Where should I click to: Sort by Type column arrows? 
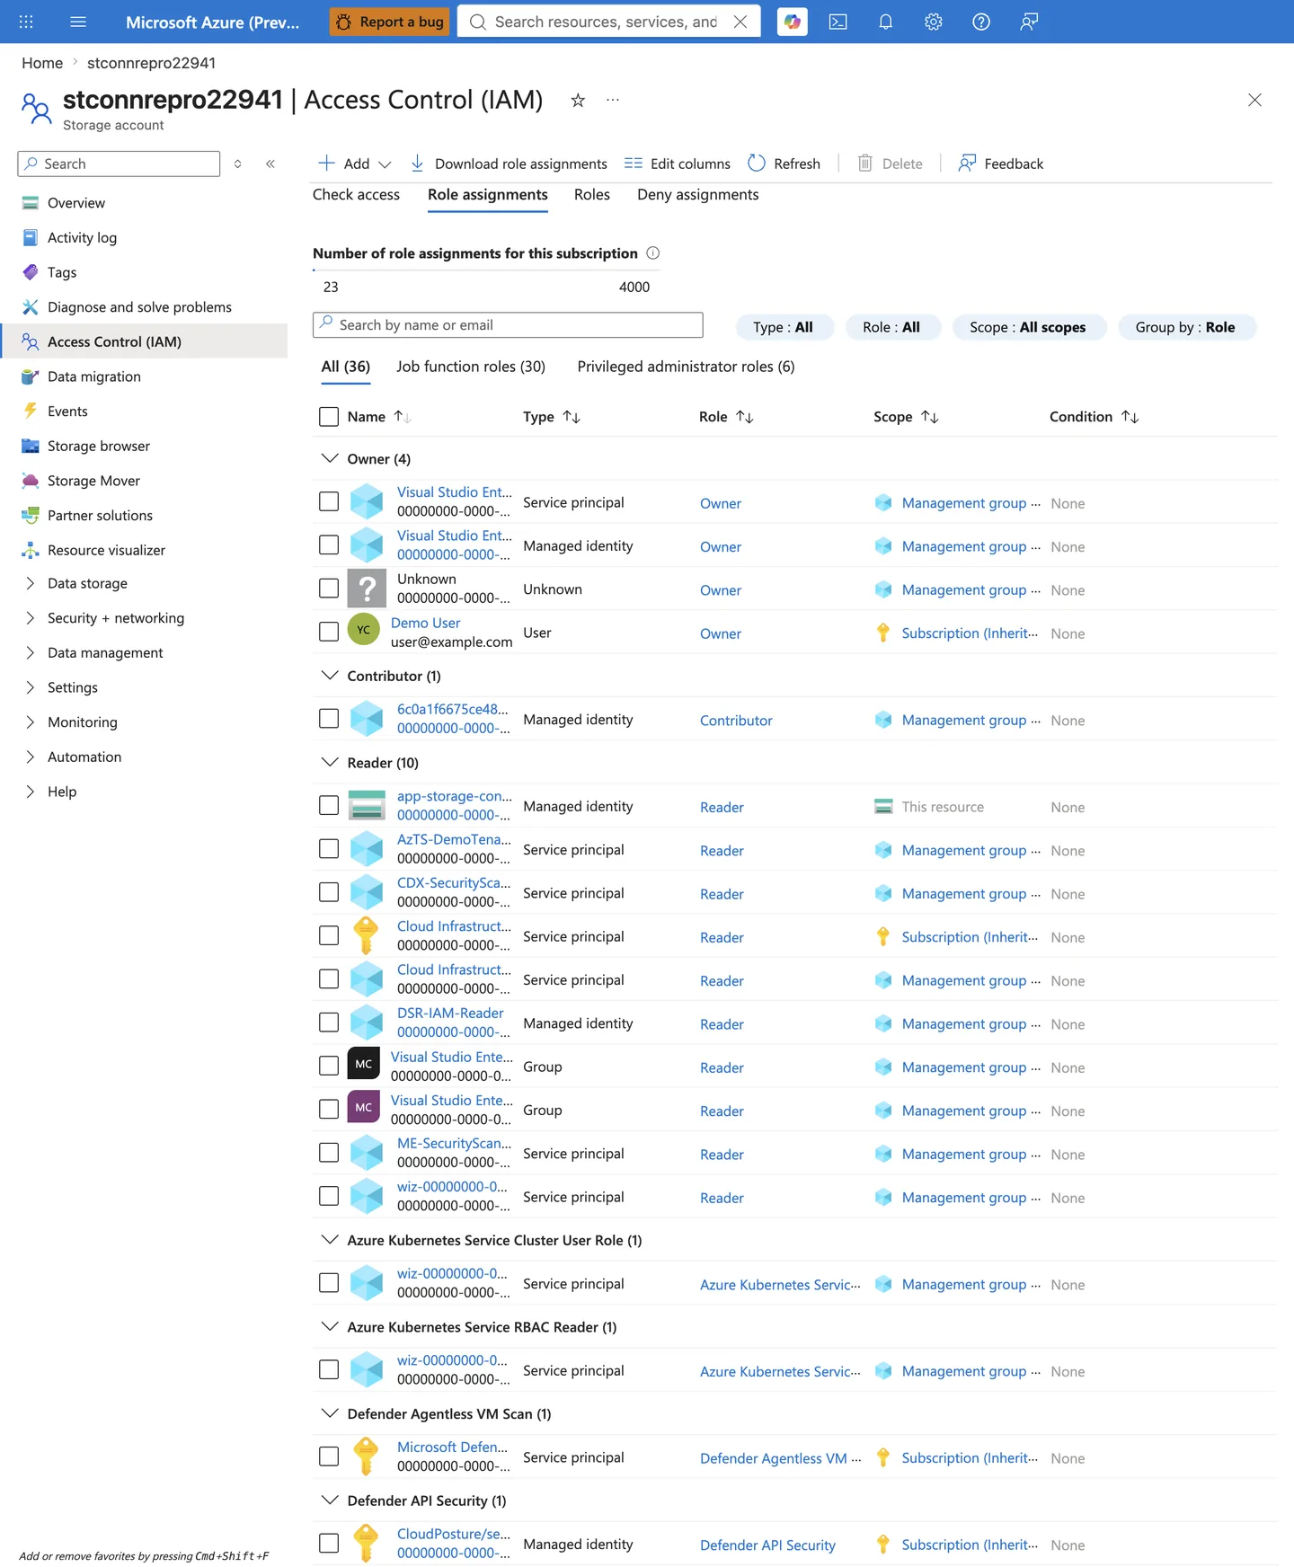(x=572, y=417)
